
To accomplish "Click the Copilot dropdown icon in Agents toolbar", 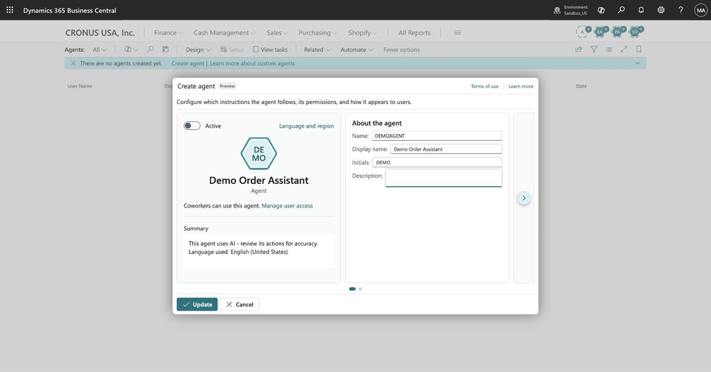I will click(x=131, y=49).
